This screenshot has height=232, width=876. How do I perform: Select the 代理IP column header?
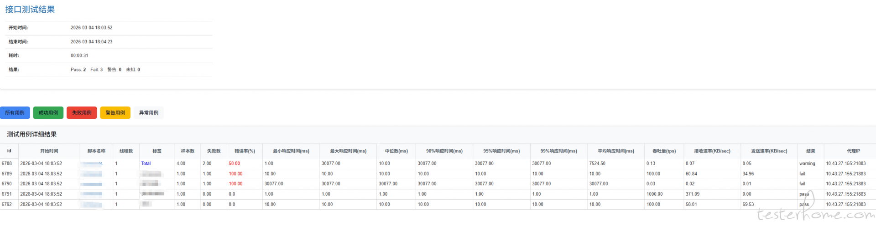(853, 151)
